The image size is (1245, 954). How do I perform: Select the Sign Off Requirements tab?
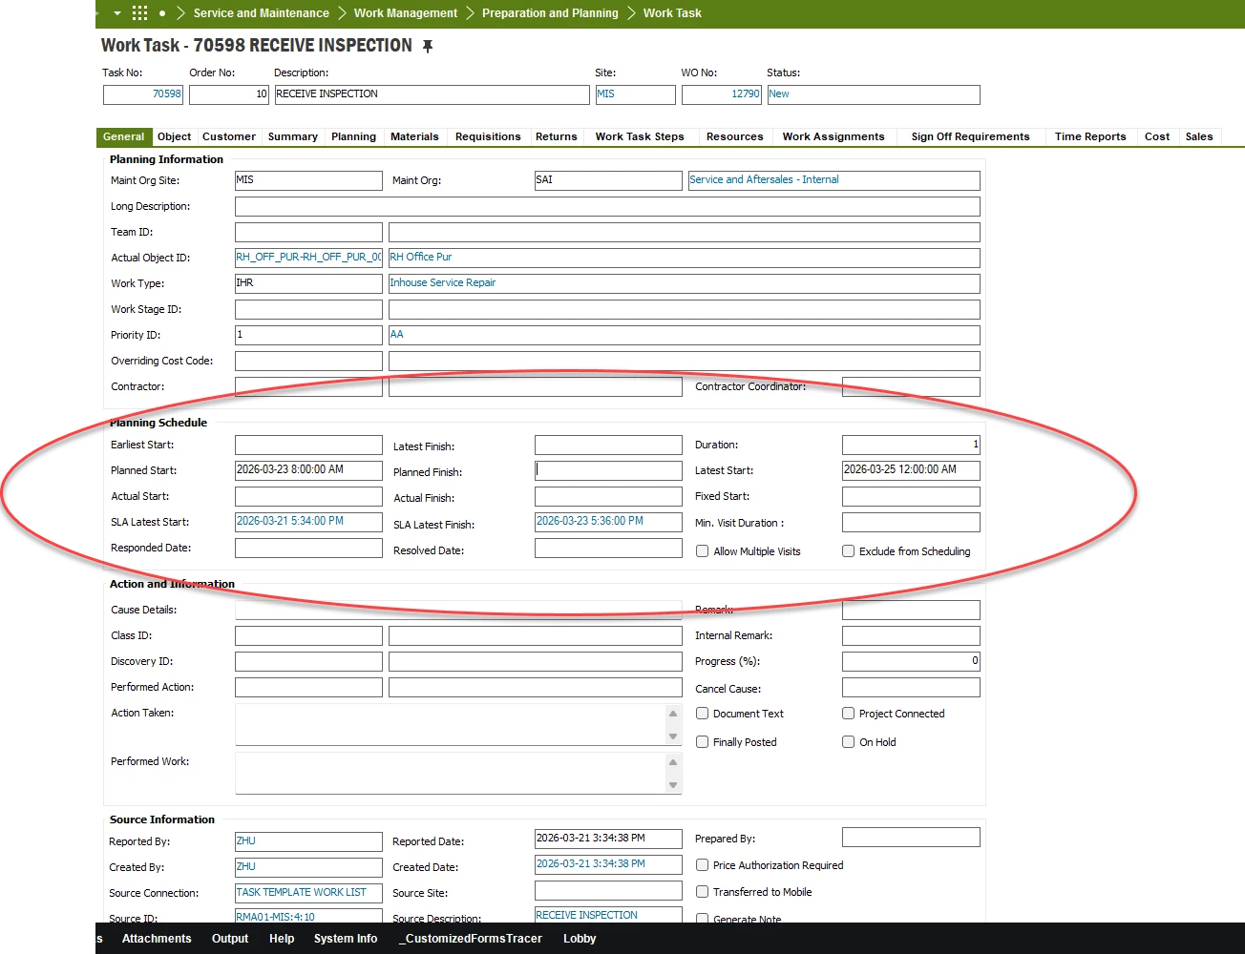coord(970,136)
